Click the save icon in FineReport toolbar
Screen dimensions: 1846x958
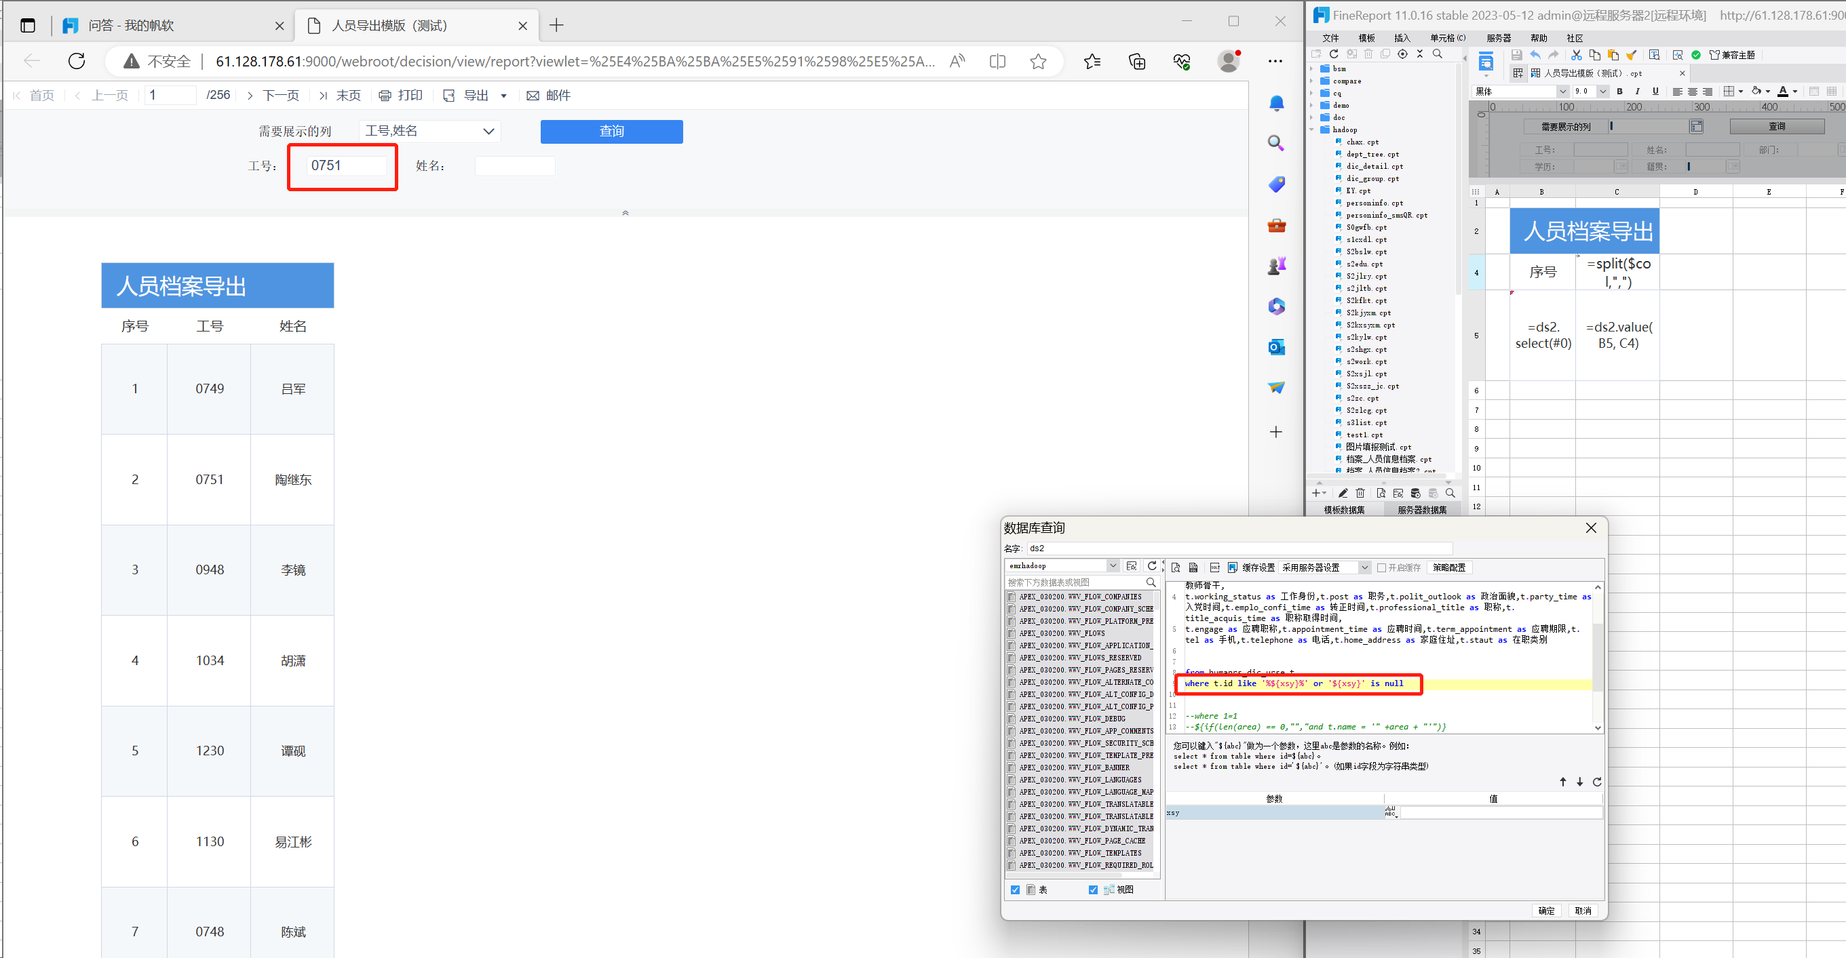tap(1516, 55)
